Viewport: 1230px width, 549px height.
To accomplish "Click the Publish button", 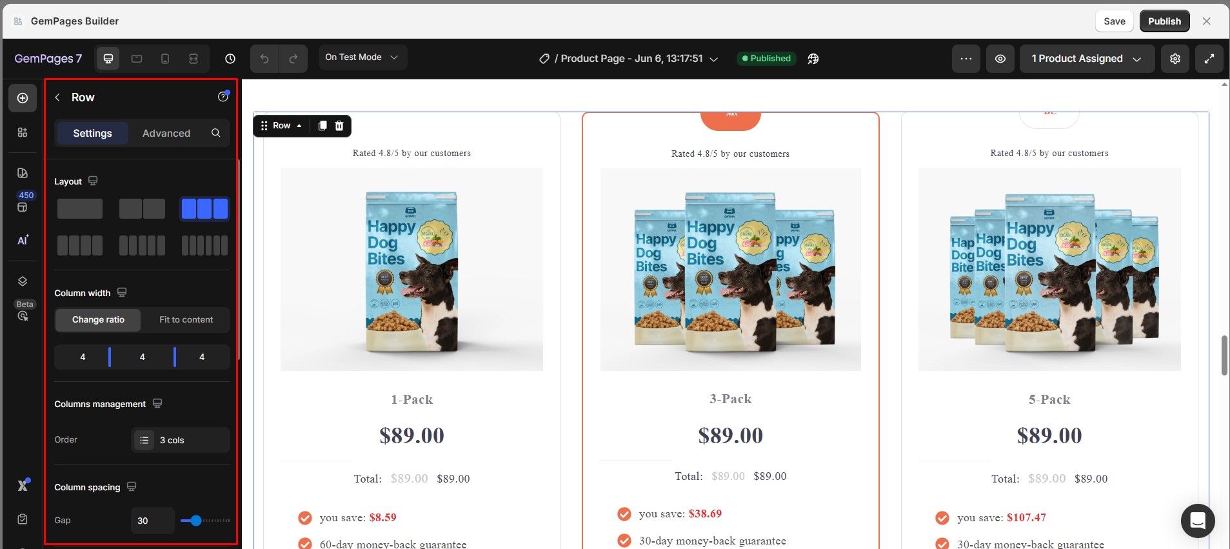I will click(1164, 21).
